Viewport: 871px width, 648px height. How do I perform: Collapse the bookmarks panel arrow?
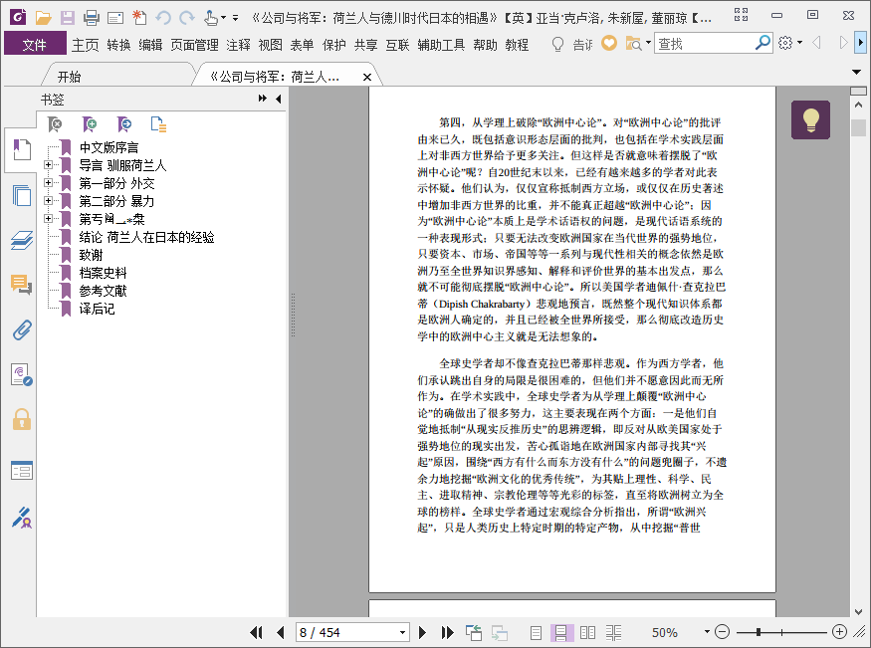(x=279, y=99)
